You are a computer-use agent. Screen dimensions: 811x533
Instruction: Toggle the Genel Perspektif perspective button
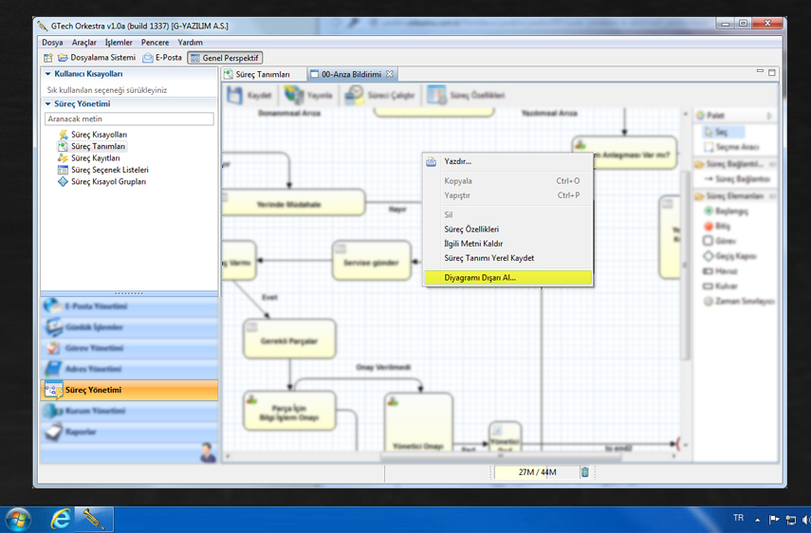point(225,58)
